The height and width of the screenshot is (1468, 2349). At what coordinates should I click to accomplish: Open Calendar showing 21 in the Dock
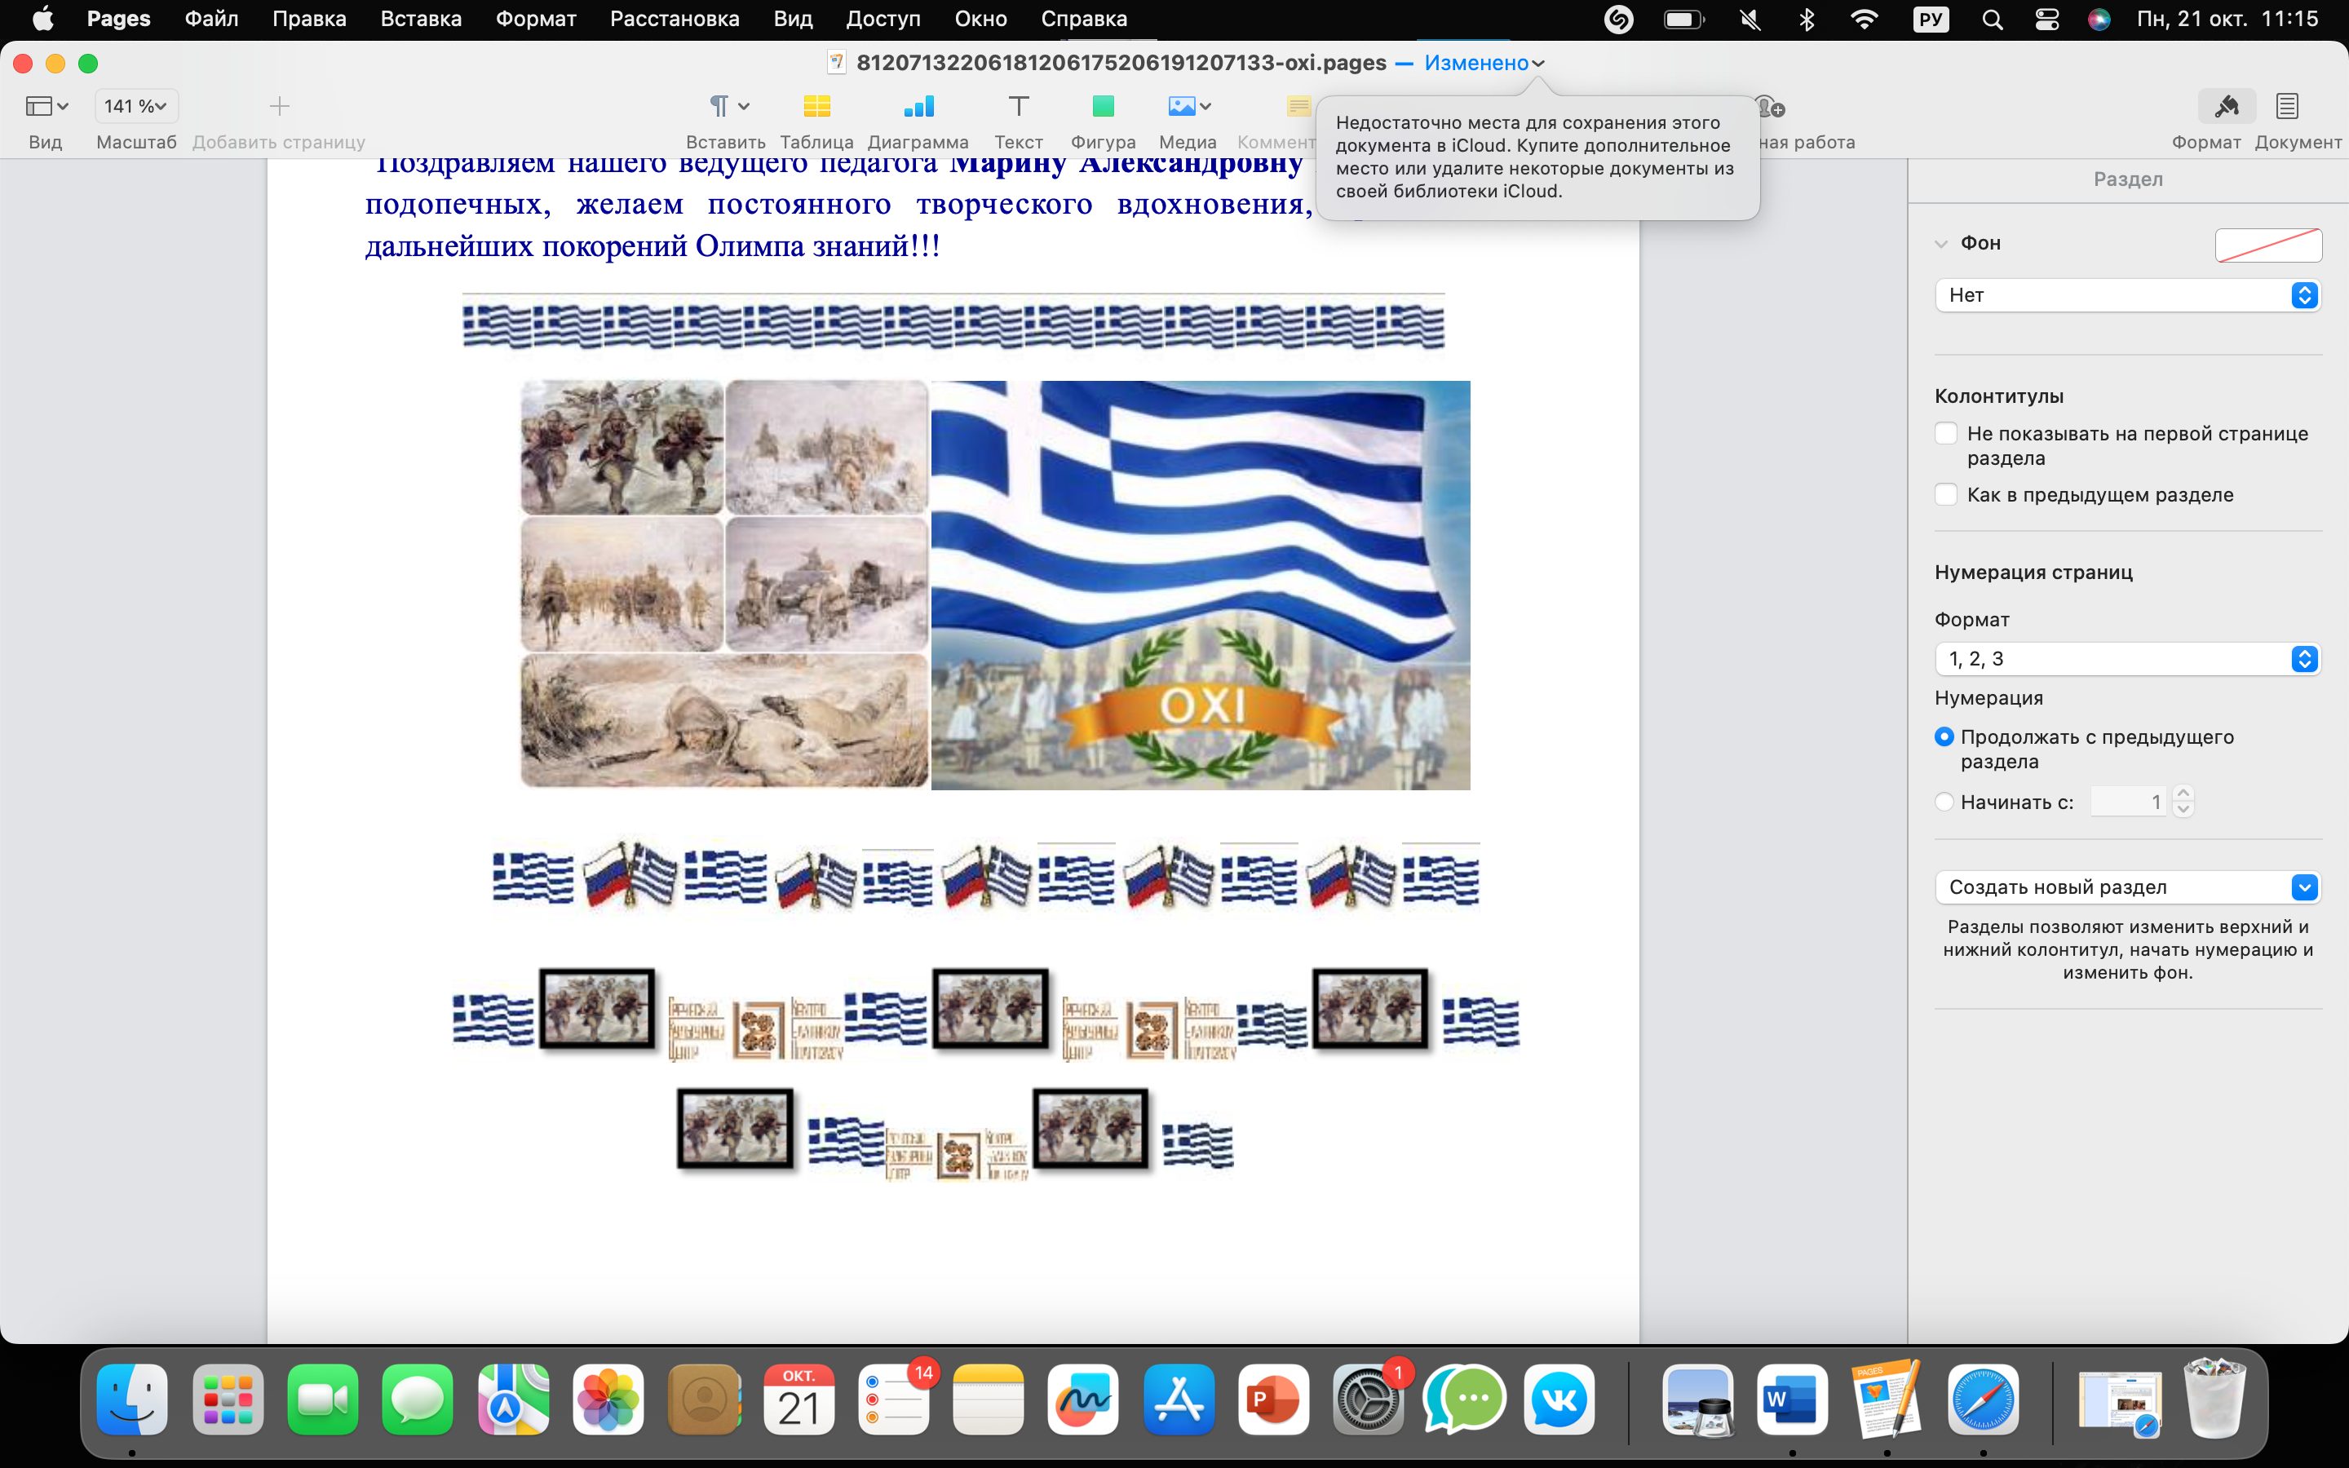(x=798, y=1399)
